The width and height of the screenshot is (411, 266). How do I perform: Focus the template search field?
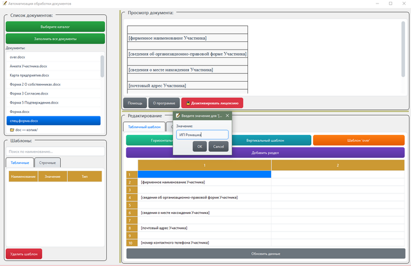pos(56,151)
